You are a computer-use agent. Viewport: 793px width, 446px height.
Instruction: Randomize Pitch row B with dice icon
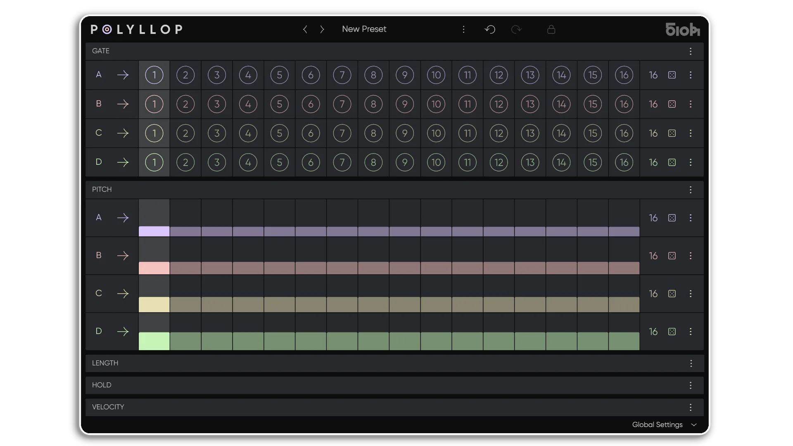pyautogui.click(x=672, y=256)
